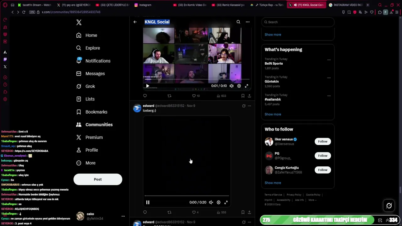View analytics showing 555 views

coord(221,213)
